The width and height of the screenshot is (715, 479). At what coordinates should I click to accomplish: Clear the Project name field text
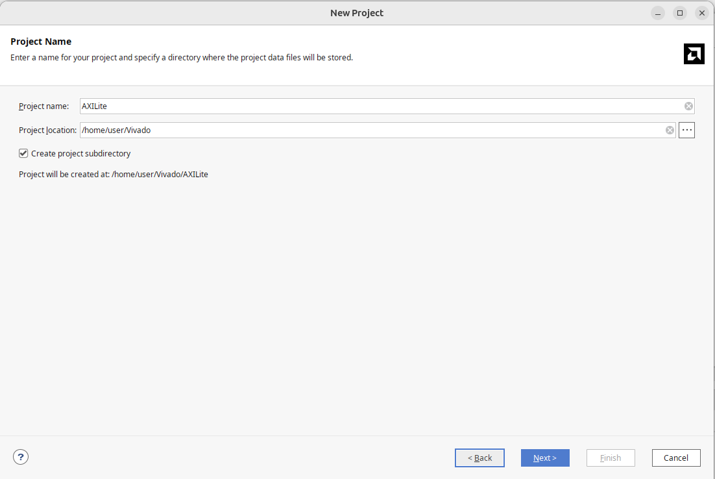[x=688, y=106]
